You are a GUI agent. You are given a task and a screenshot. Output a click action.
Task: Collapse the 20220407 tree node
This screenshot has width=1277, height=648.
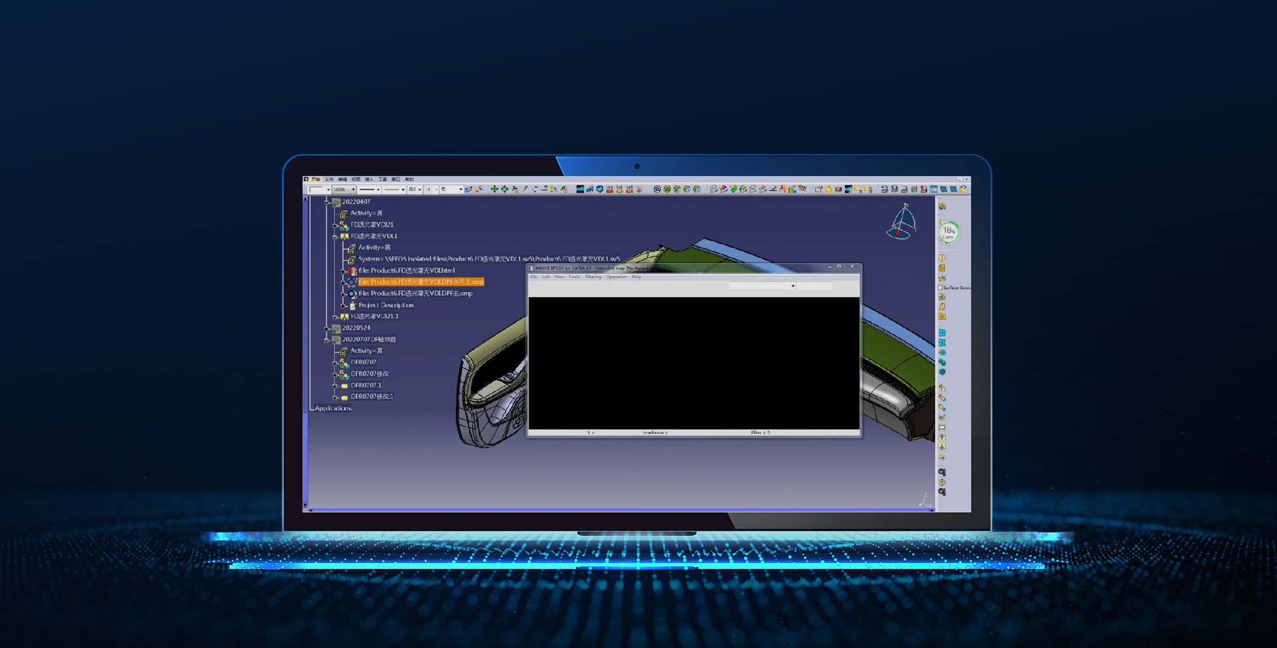(327, 202)
